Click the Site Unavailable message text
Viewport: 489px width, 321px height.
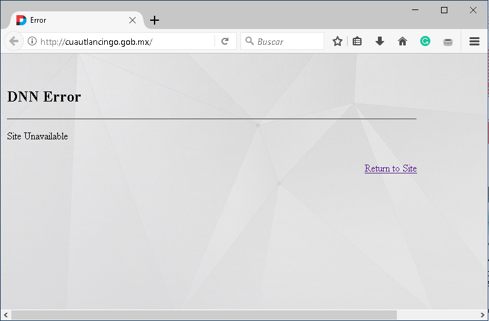click(37, 136)
